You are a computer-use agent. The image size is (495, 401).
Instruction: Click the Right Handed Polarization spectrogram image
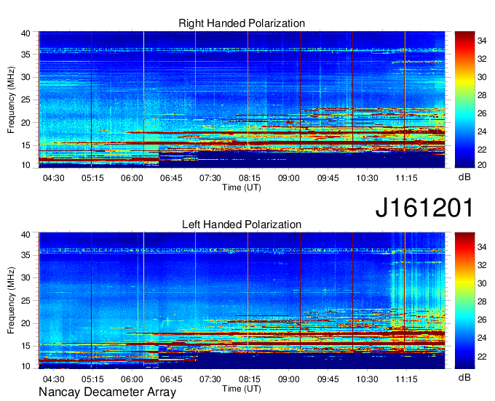point(242,100)
